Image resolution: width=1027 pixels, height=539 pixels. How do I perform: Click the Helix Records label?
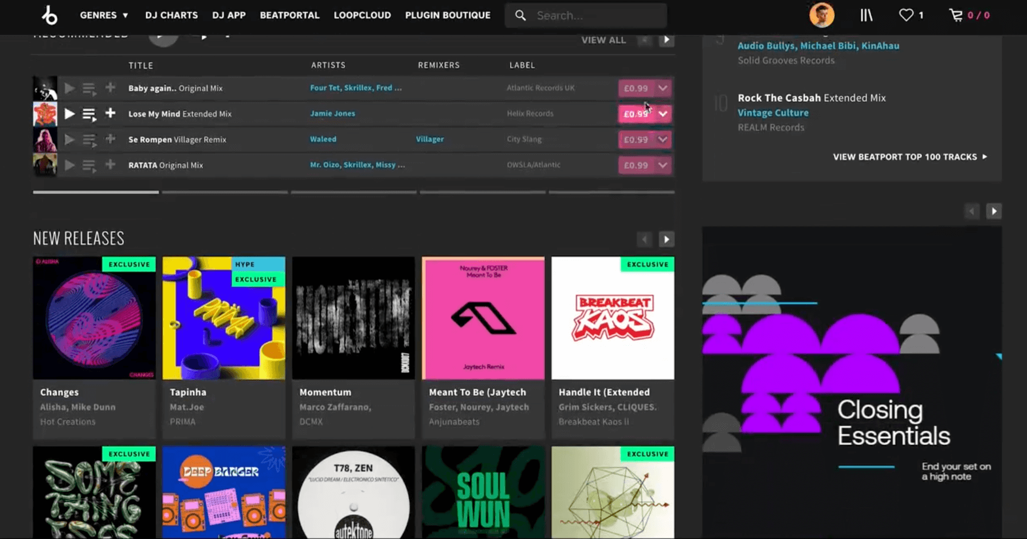[530, 114]
